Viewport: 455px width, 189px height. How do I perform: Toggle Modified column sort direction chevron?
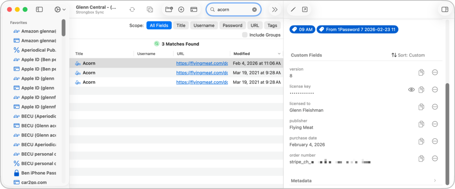279,54
